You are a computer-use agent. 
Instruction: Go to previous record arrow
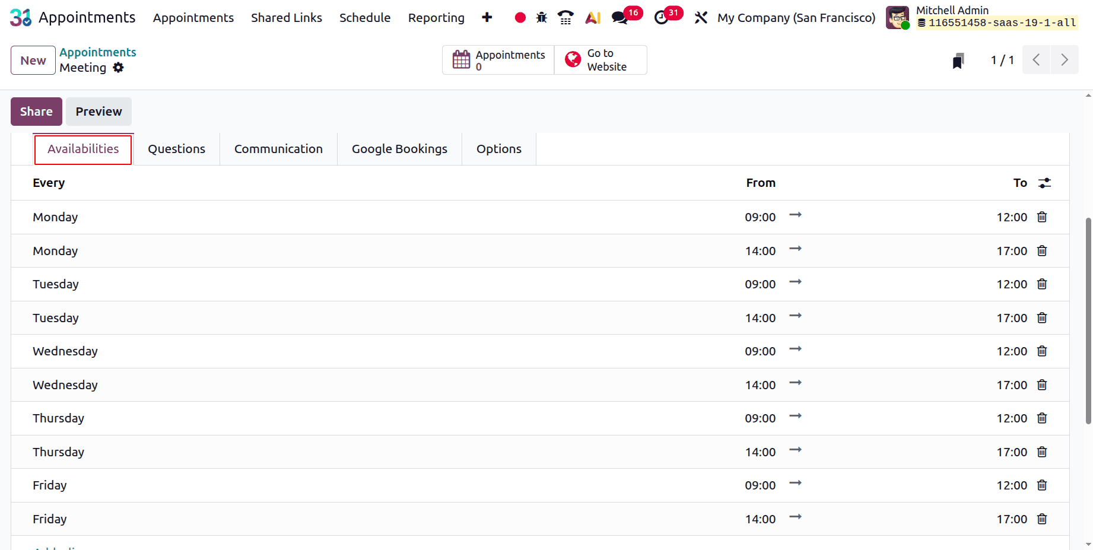coord(1037,60)
